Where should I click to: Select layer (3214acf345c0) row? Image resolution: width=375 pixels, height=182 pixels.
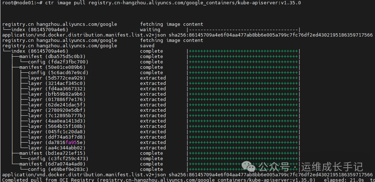[160, 83]
